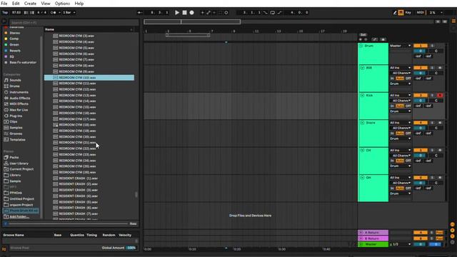
Task: Open Drums category in browser
Action: pos(14,86)
